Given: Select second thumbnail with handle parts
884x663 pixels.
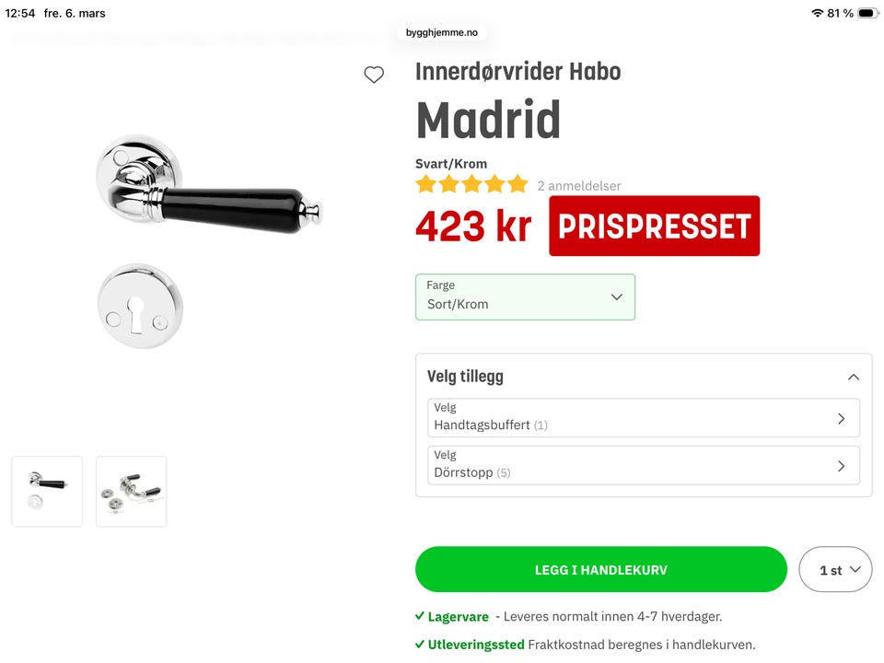Looking at the screenshot, I should pos(132,492).
